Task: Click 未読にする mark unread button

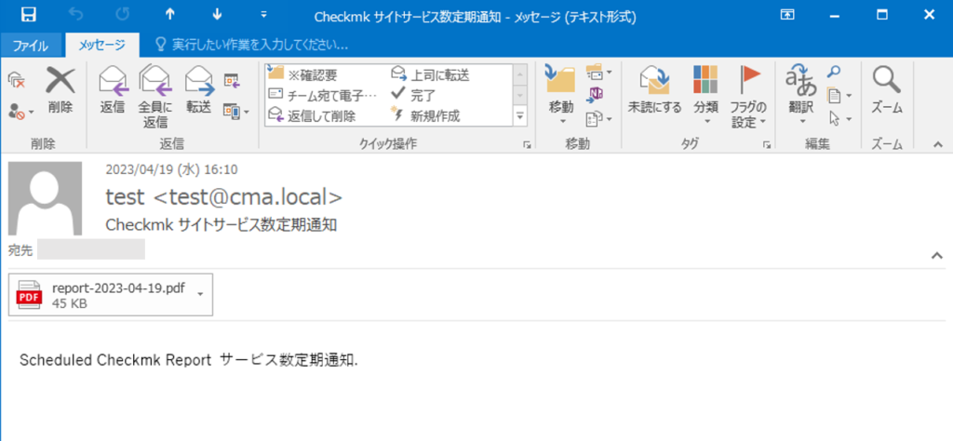Action: [x=656, y=91]
